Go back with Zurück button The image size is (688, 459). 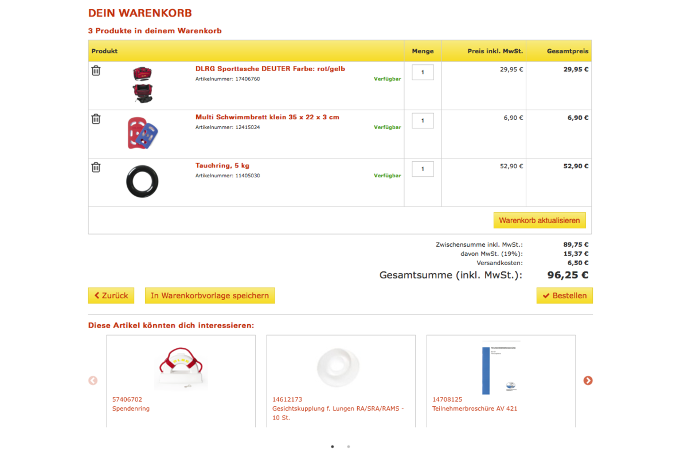pos(111,295)
